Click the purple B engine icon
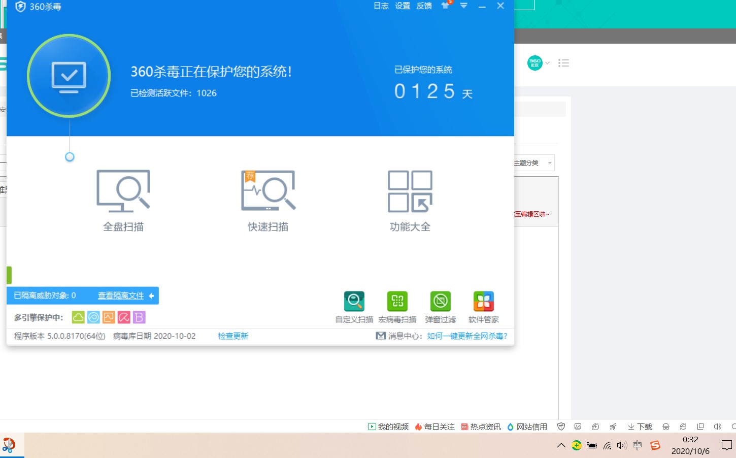The height and width of the screenshot is (458, 736). click(x=139, y=317)
